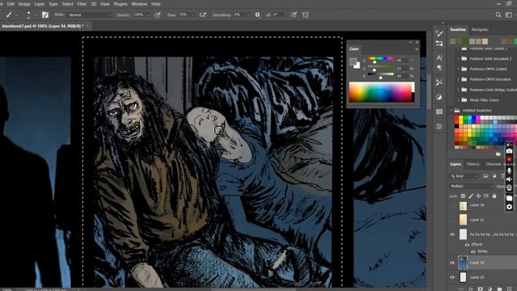517x291 pixels.
Task: Click add layer mask button
Action: click(x=481, y=289)
